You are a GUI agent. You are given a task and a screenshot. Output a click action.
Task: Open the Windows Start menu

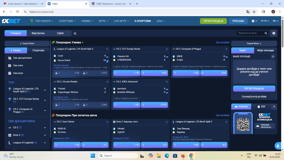(93, 156)
